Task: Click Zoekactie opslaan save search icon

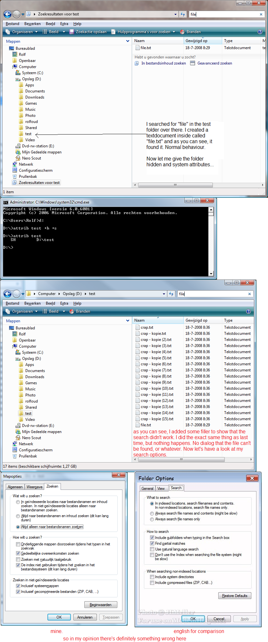Action: pos(71,32)
